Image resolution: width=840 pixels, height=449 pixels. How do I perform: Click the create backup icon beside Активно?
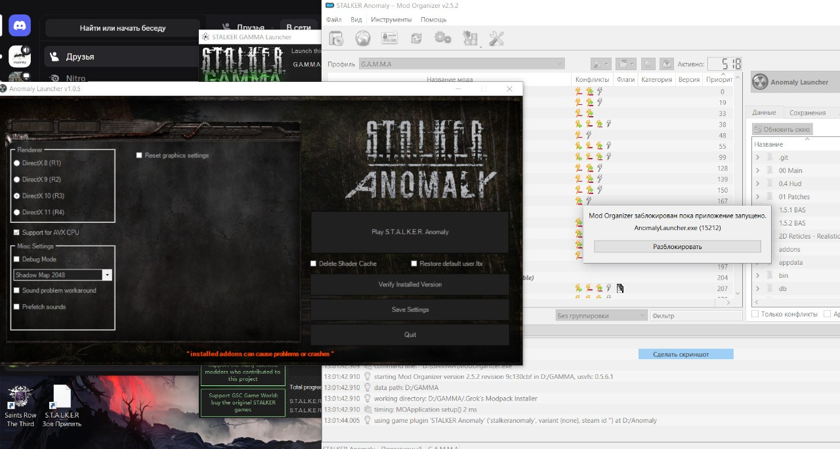tap(666, 64)
